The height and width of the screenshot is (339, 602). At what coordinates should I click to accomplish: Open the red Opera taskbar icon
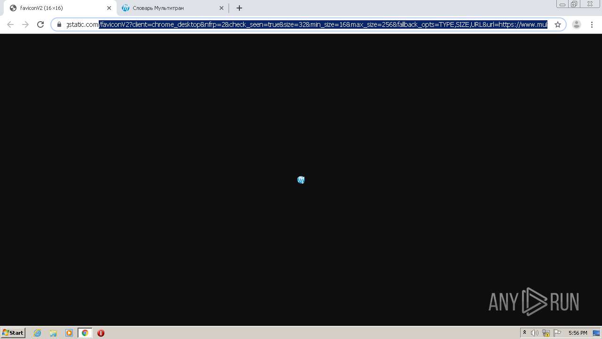pyautogui.click(x=101, y=333)
